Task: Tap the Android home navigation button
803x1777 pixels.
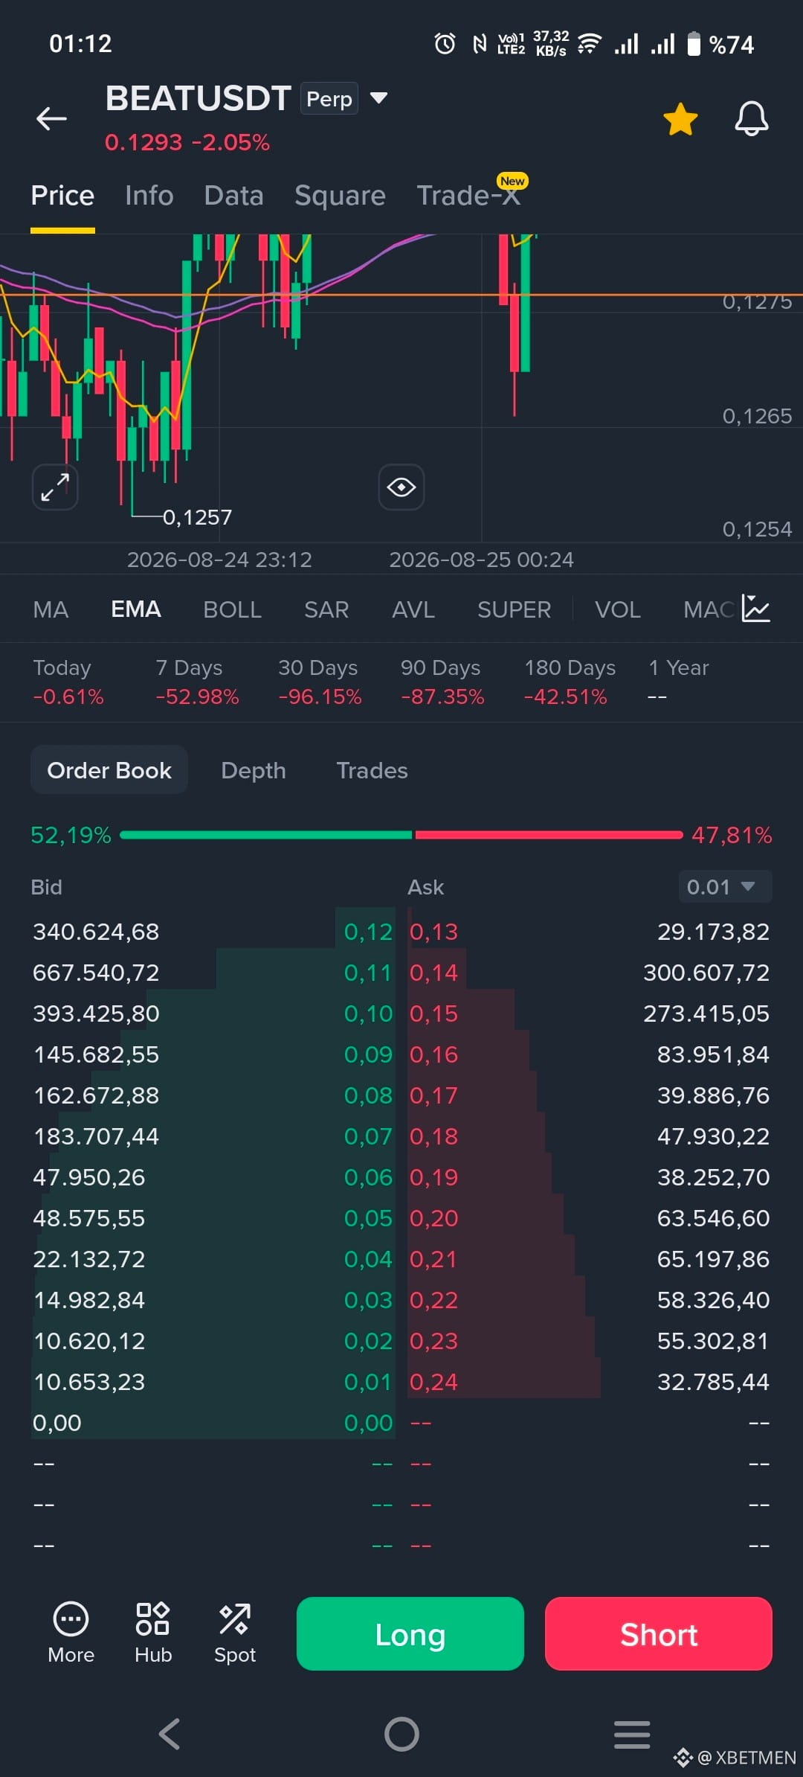Action: pos(401,1735)
